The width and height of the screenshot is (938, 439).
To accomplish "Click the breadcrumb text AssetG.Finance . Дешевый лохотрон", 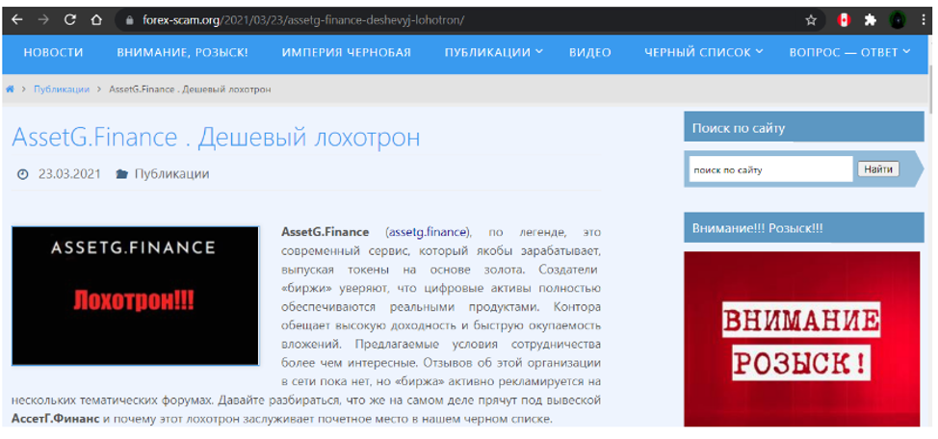I will pos(190,90).
